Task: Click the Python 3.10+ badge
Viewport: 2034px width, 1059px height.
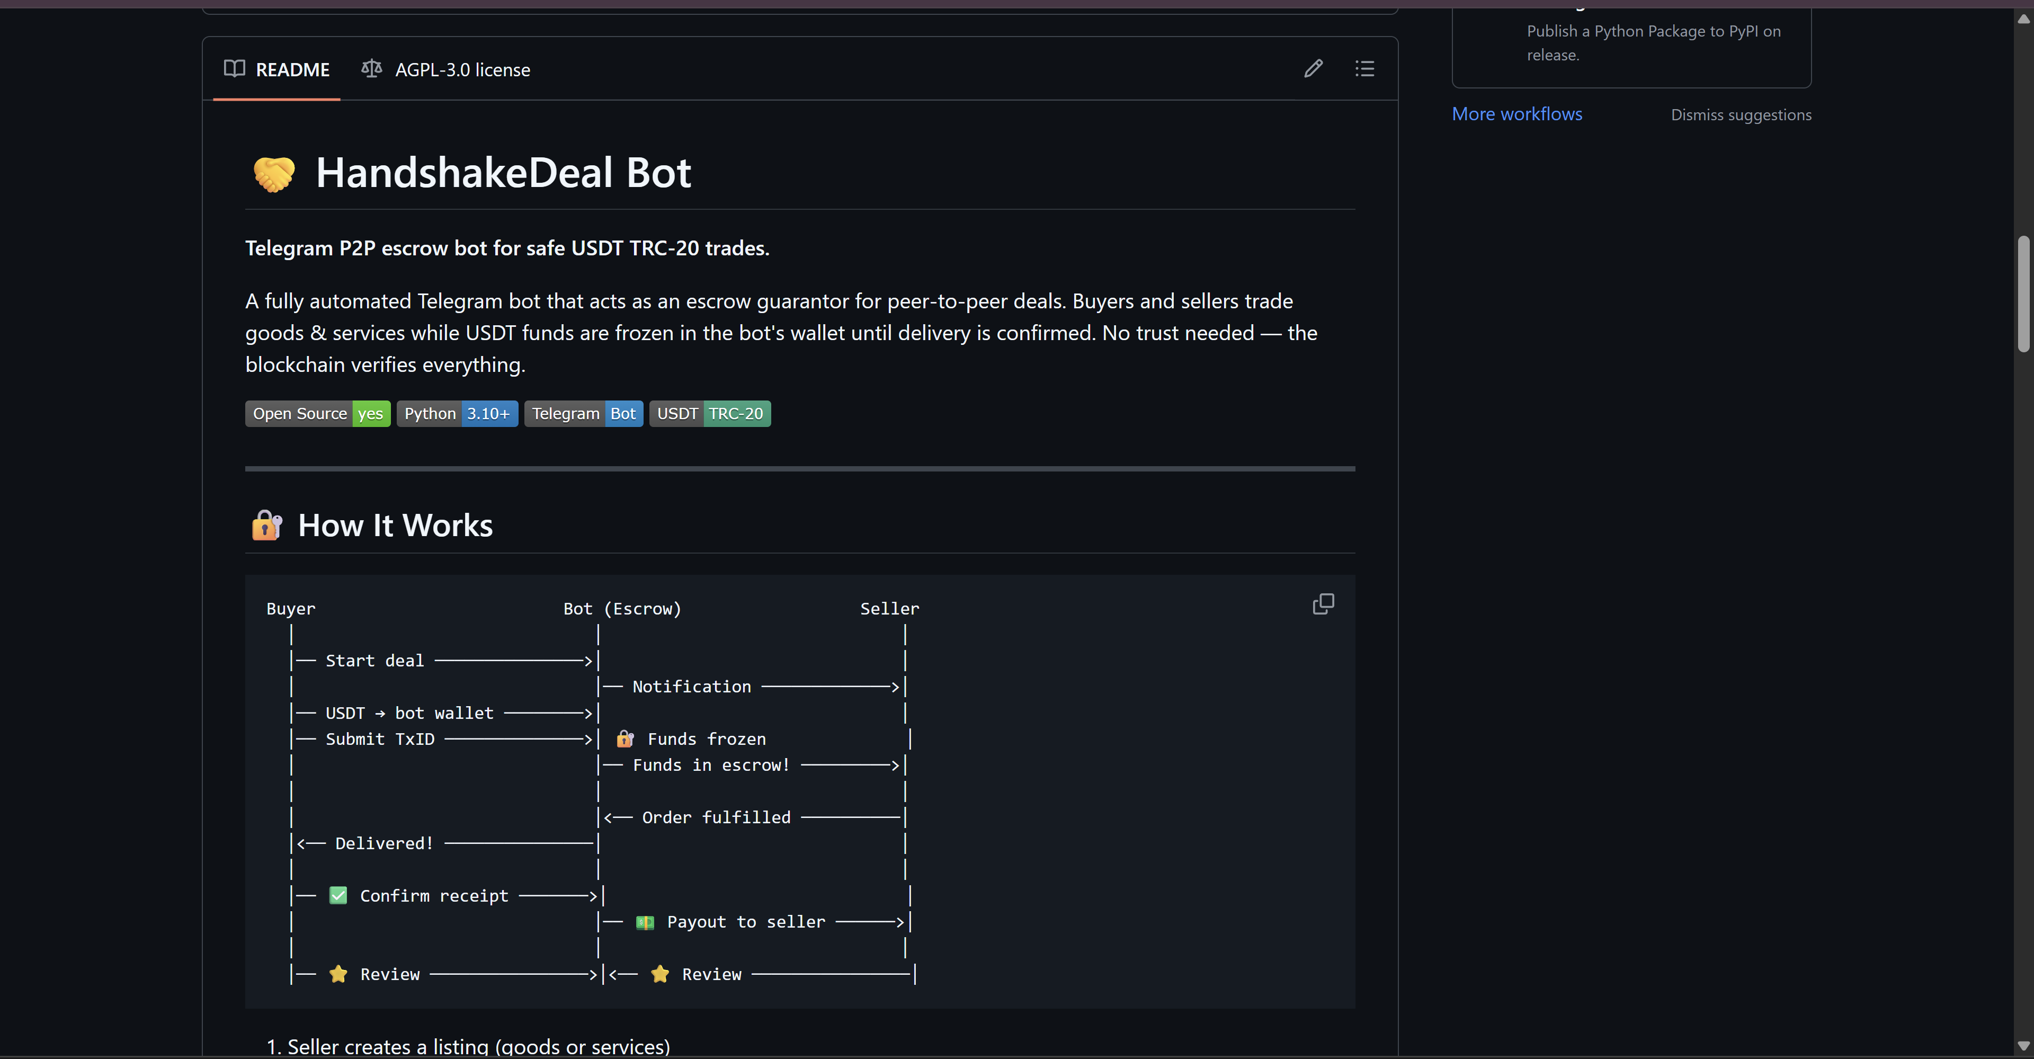Action: coord(457,413)
